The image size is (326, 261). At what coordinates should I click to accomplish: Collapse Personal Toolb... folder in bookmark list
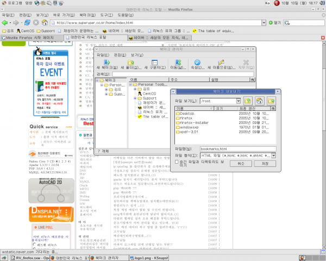click(130, 84)
